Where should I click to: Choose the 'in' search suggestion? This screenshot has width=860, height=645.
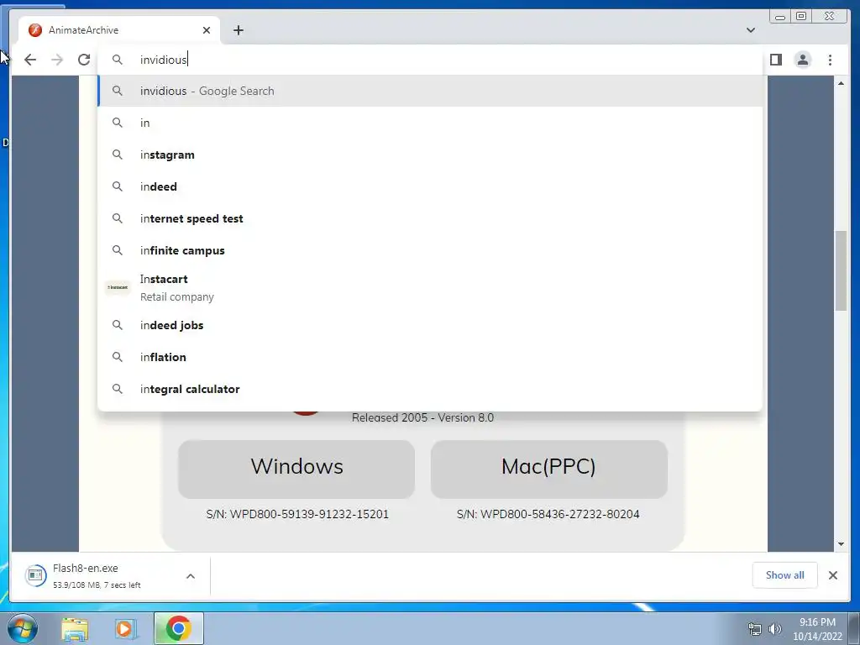pyautogui.click(x=430, y=123)
